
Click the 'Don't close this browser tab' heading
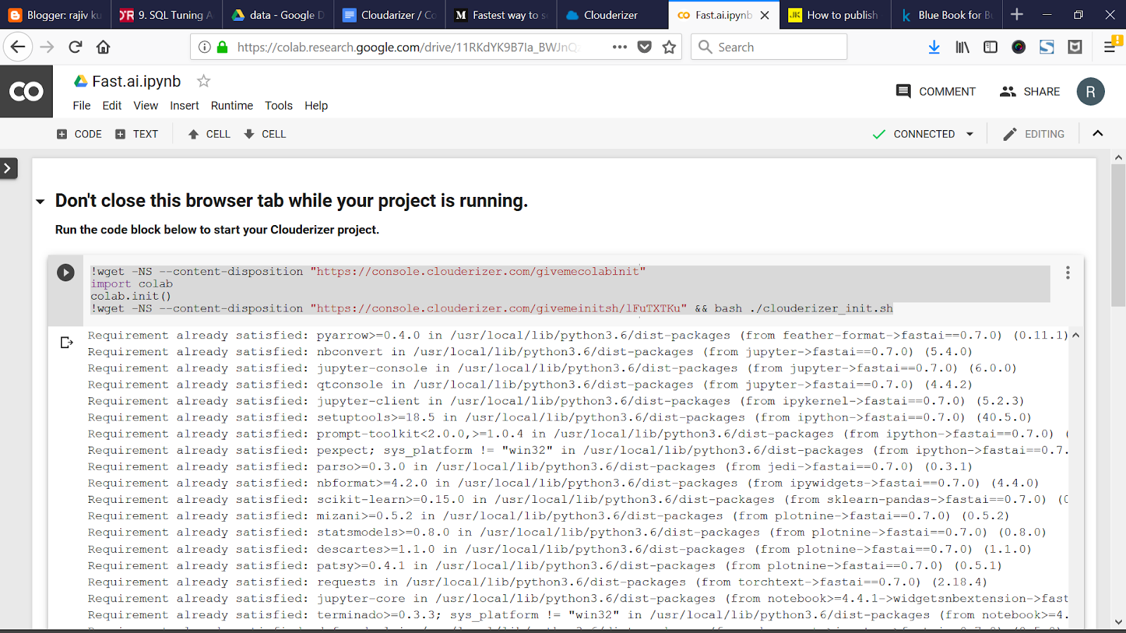coord(291,200)
